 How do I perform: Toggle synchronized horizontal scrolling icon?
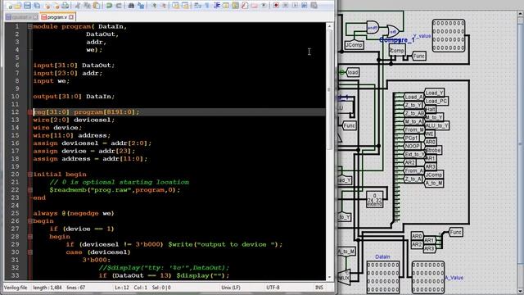click(x=185, y=6)
